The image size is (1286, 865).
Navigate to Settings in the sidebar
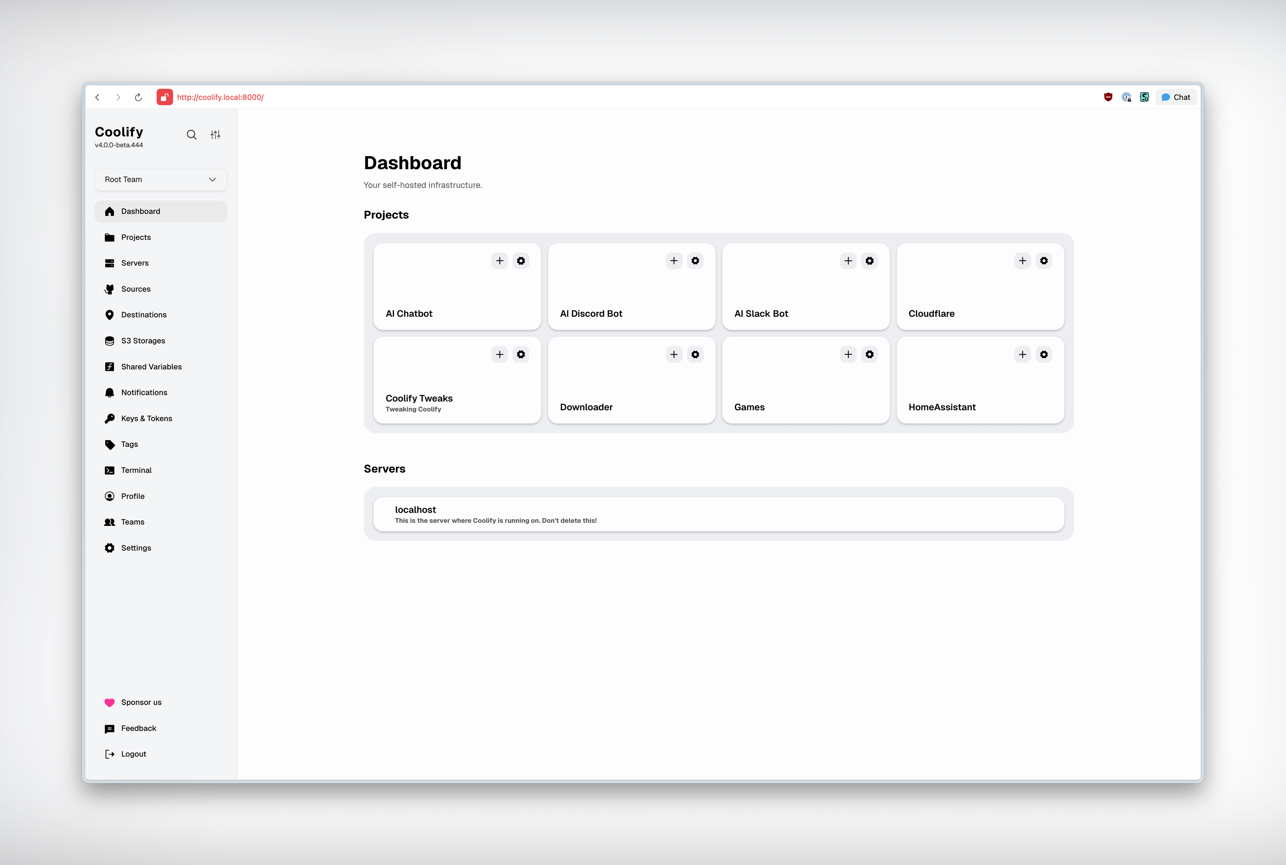coord(136,548)
